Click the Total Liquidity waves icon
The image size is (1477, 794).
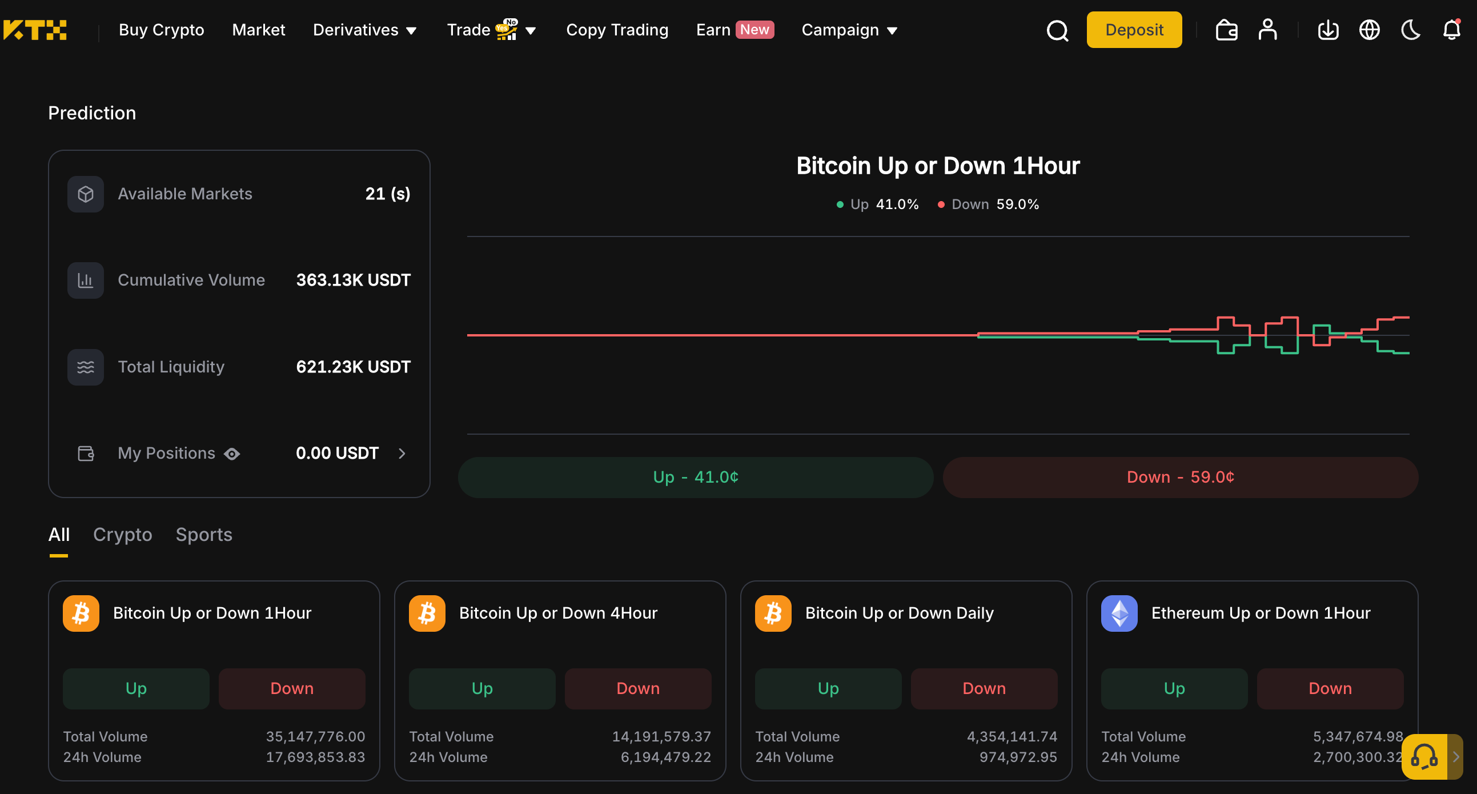coord(86,367)
